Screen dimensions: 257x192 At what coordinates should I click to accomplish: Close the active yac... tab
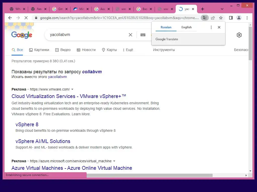click(x=193, y=9)
